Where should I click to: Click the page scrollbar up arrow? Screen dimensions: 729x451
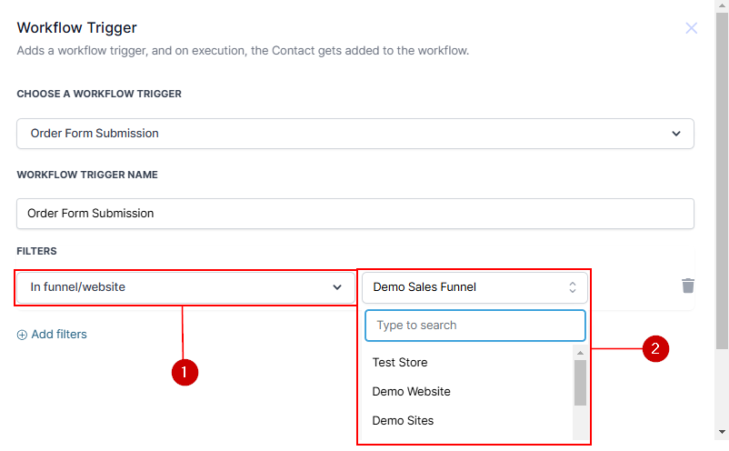722,7
